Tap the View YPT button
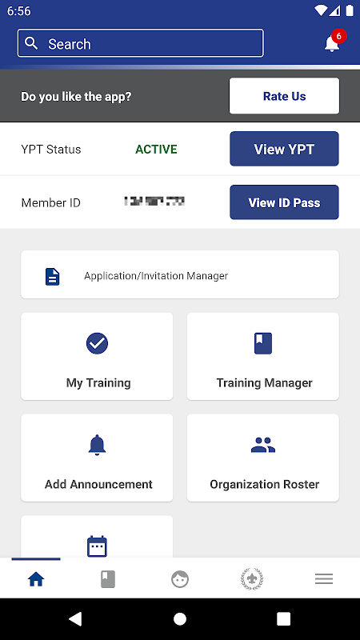This screenshot has width=360, height=640. pyautogui.click(x=284, y=149)
